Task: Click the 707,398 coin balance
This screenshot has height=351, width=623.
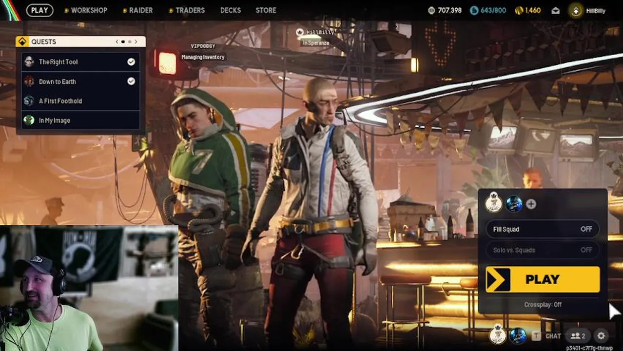Action: click(x=449, y=10)
